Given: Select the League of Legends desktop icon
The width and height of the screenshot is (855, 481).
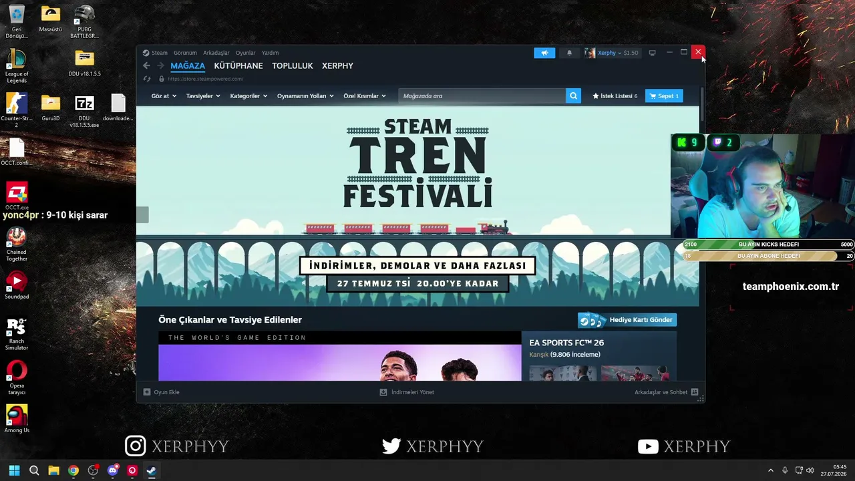Looking at the screenshot, I should (x=17, y=67).
